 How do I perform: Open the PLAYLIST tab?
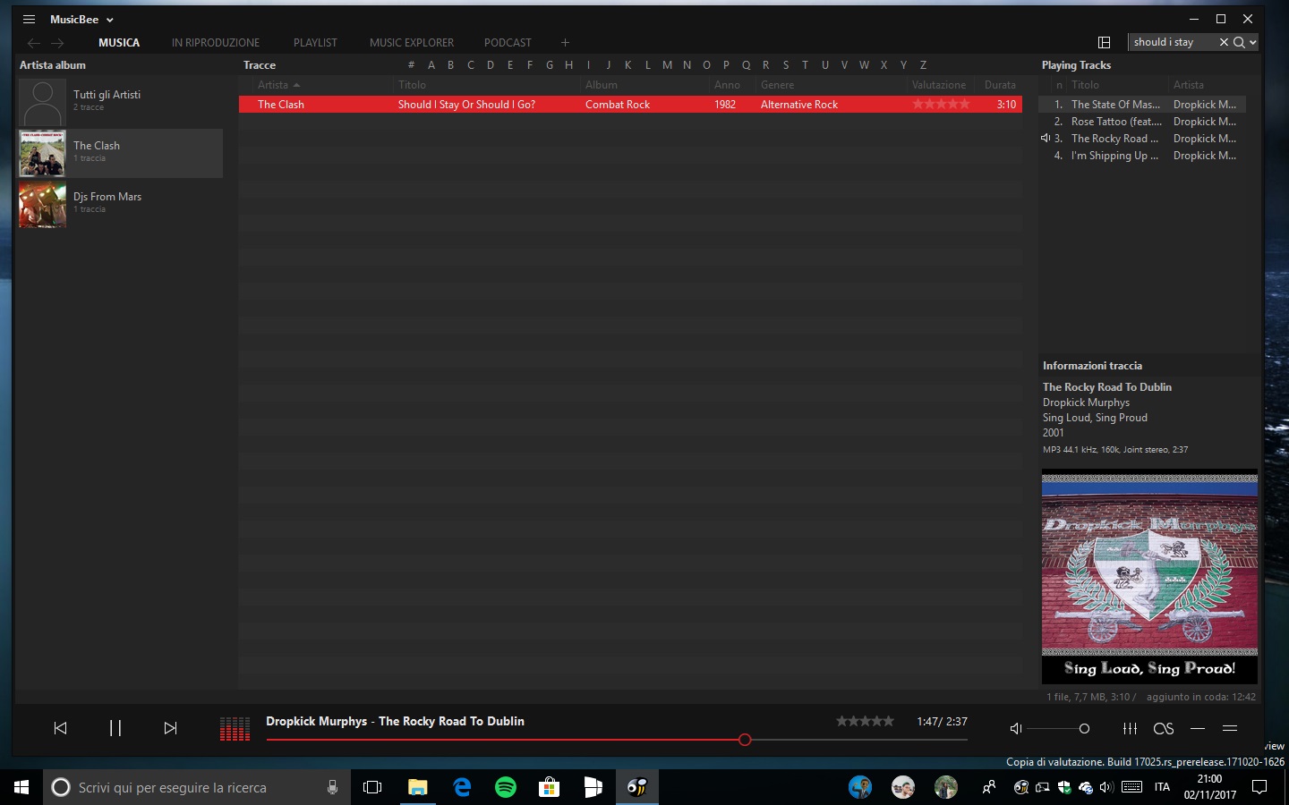[315, 42]
